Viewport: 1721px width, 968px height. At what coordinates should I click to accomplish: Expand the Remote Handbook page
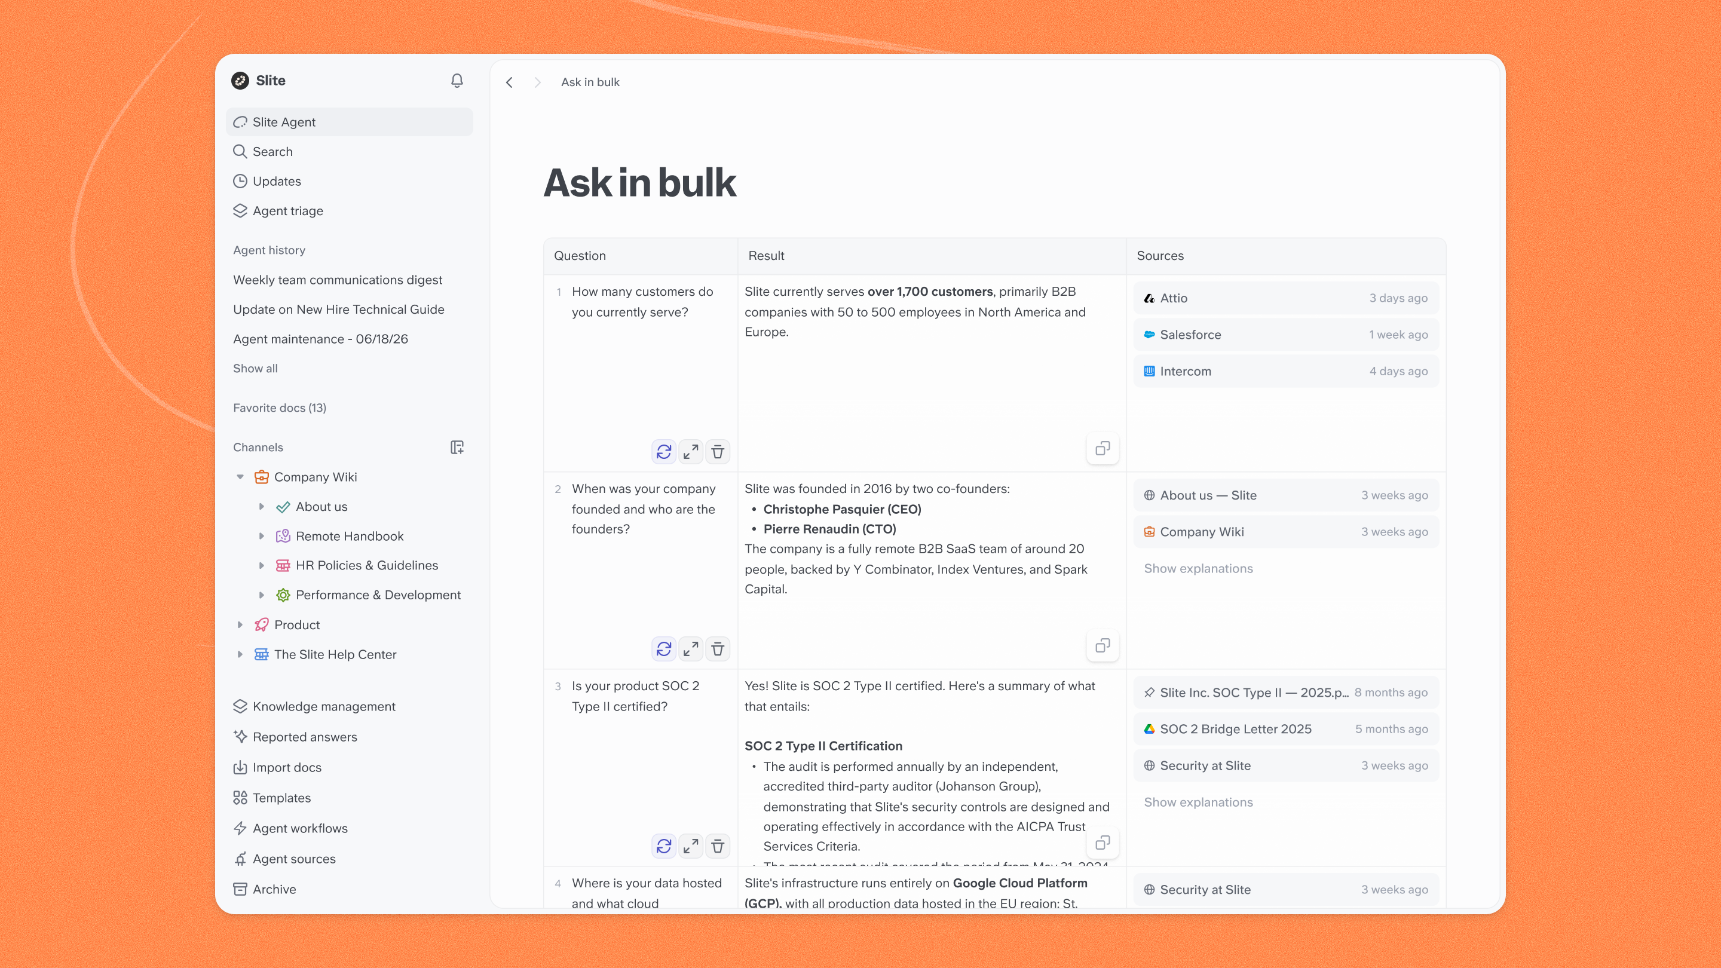(261, 536)
